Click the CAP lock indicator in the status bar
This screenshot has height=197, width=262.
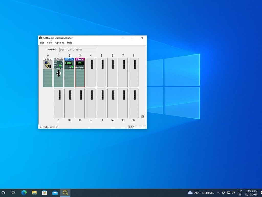click(x=131, y=127)
